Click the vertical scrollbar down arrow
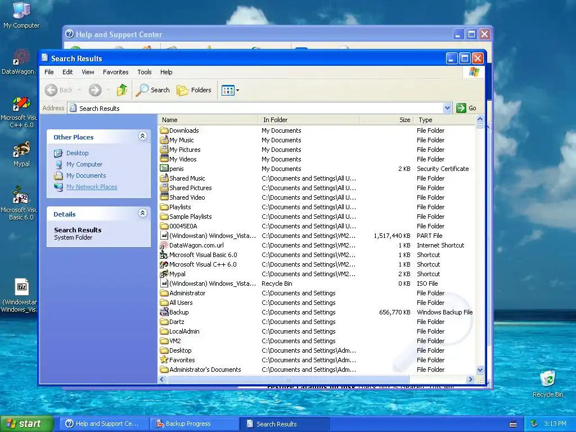The image size is (576, 432). [x=480, y=370]
